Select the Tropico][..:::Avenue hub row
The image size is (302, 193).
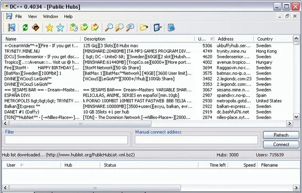[148, 62]
